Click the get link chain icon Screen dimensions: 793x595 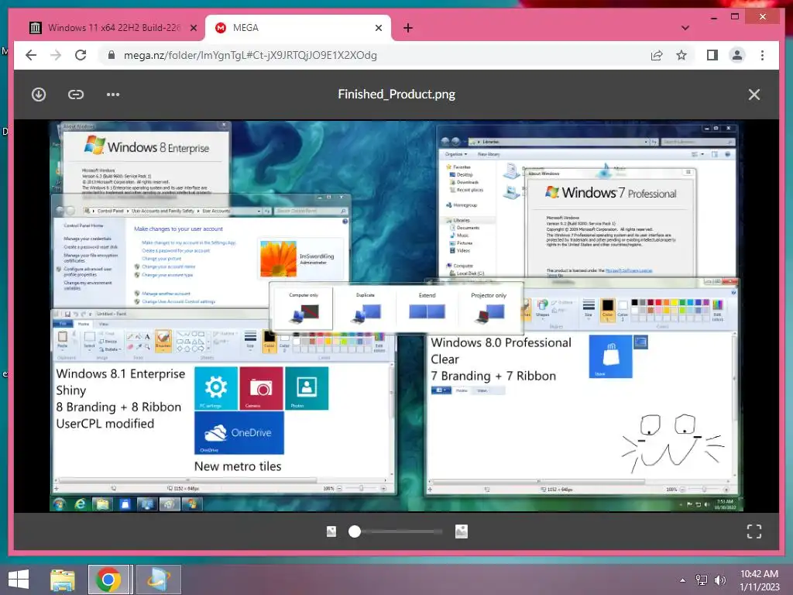[x=76, y=95]
